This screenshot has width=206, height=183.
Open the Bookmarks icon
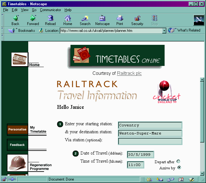tap(12, 31)
